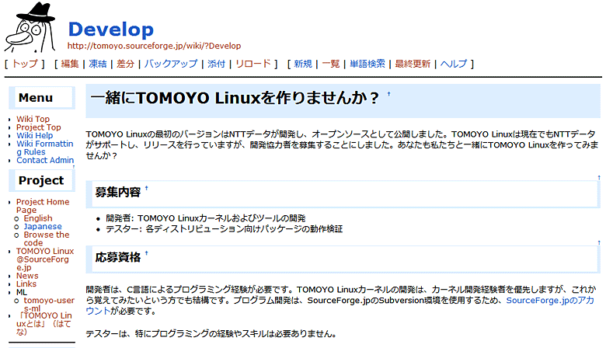Open 単語検索 word search
This screenshot has height=348, width=606.
[367, 64]
